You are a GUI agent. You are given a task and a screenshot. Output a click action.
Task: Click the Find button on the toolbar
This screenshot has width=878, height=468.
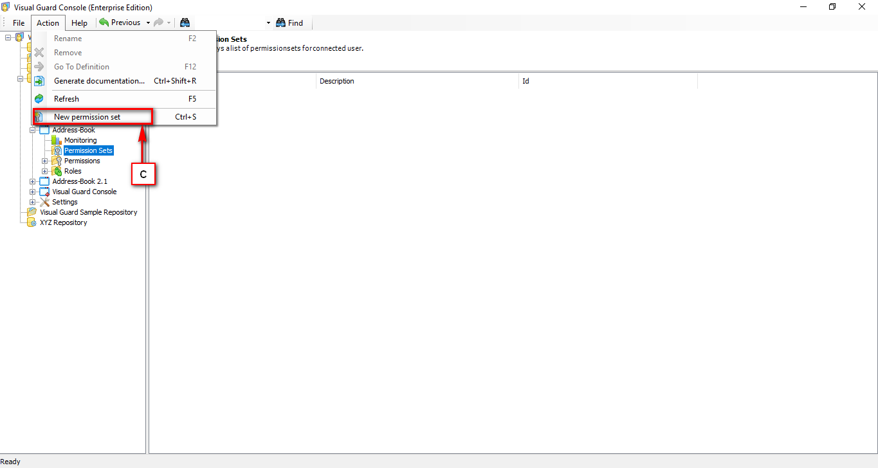289,22
